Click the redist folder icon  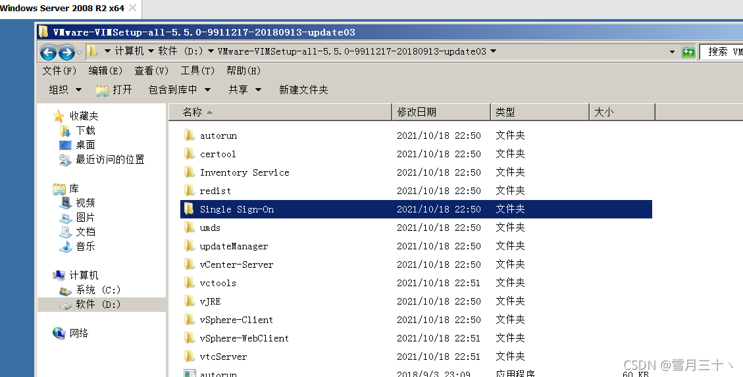189,190
